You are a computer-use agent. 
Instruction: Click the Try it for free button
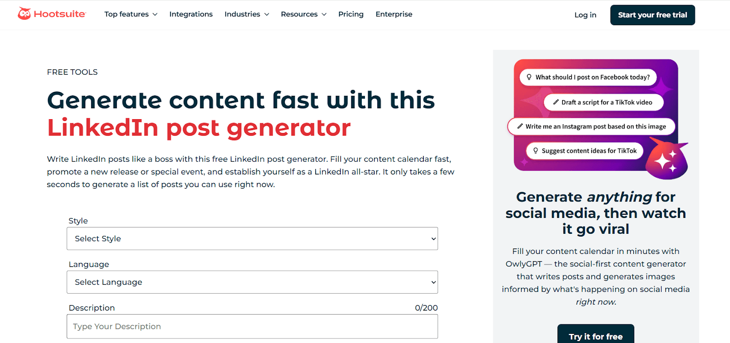pos(595,336)
